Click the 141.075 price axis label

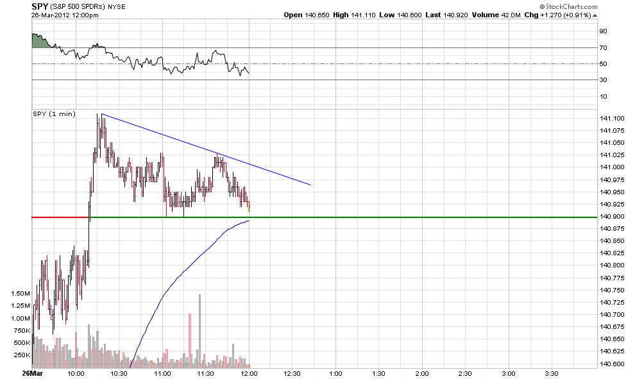click(612, 130)
